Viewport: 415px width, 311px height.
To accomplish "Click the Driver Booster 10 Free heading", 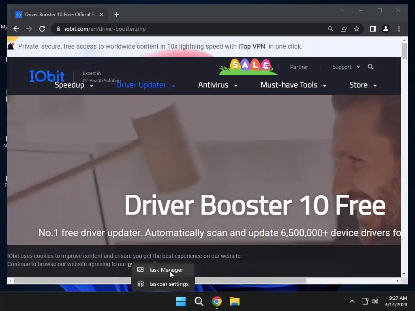I will 255,205.
